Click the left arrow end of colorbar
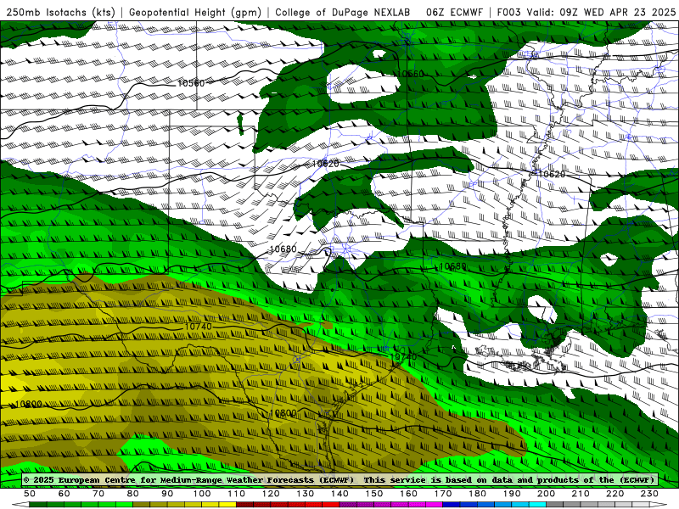The image size is (679, 509). point(20,504)
